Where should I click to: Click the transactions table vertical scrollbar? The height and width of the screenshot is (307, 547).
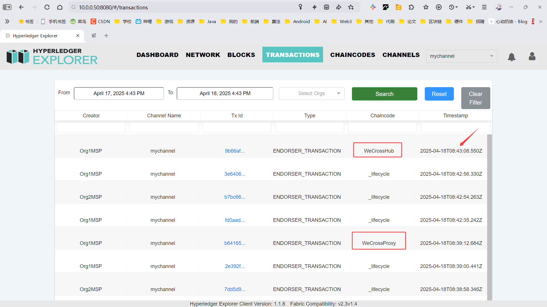(x=489, y=217)
